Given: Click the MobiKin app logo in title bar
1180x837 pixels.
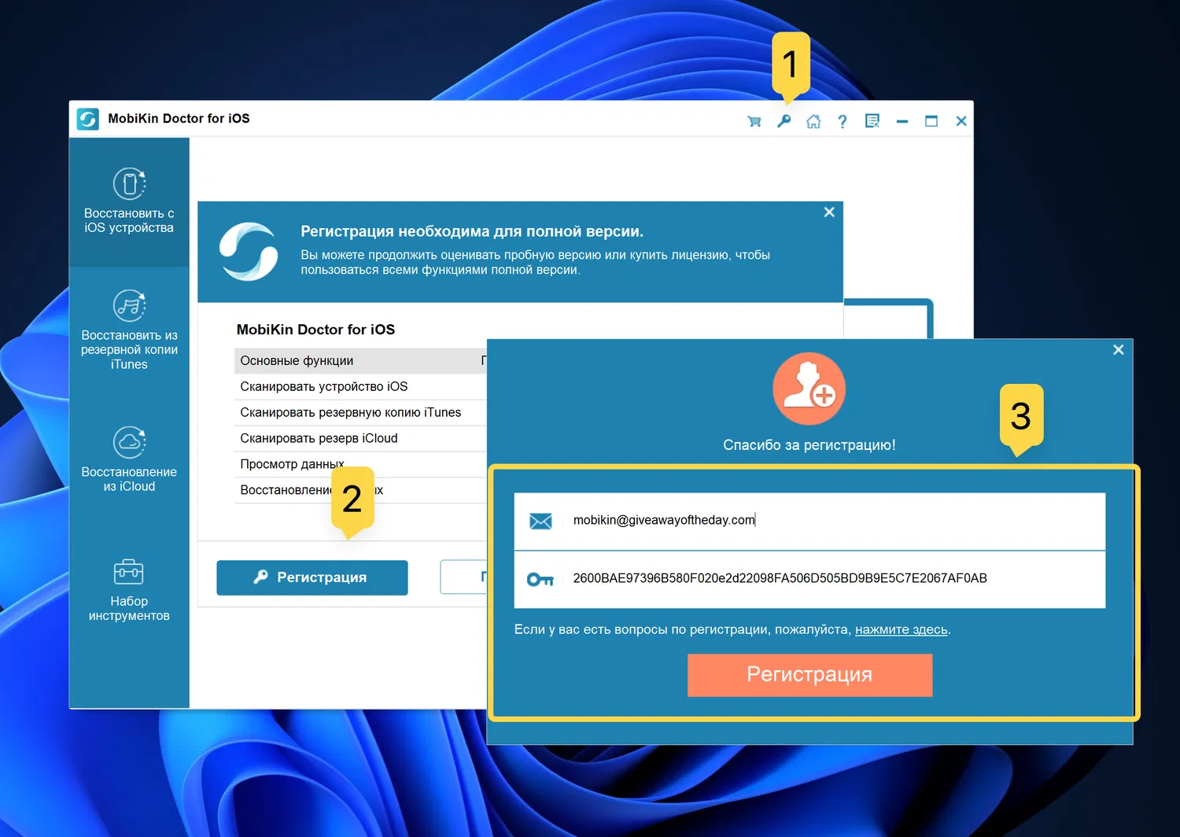Looking at the screenshot, I should pyautogui.click(x=88, y=119).
